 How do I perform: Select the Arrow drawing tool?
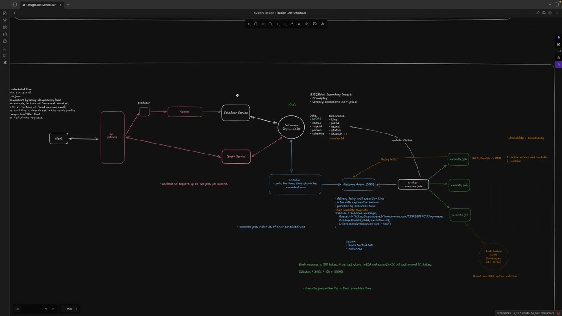(277, 24)
